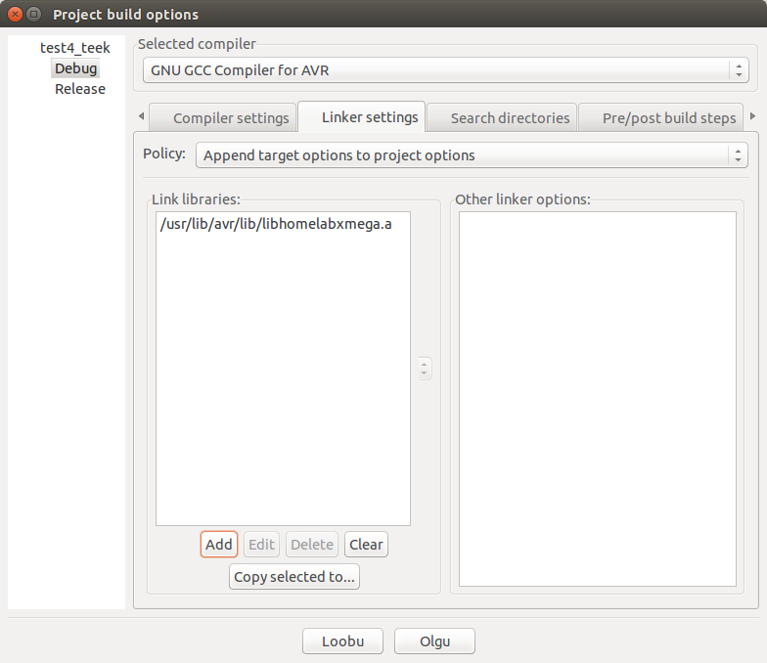The image size is (767, 663).
Task: Click the Add library button
Action: (219, 545)
